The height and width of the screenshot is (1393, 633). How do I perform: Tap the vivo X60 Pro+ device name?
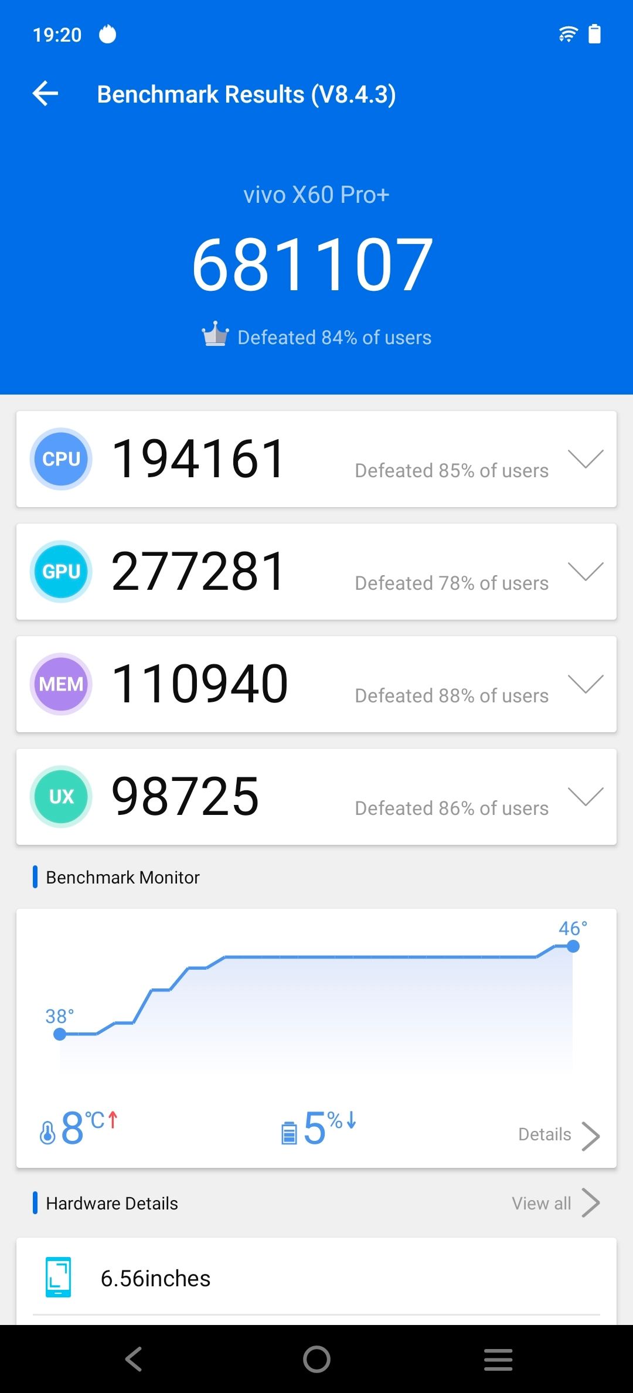click(316, 195)
